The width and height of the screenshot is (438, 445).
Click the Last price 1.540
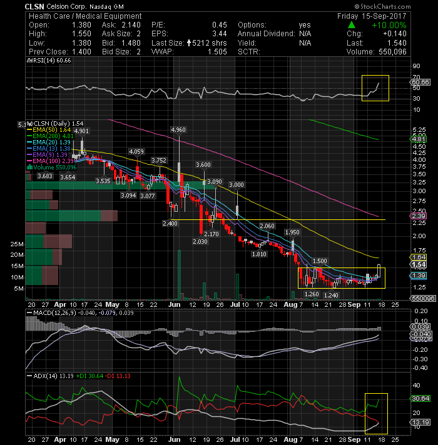[397, 43]
